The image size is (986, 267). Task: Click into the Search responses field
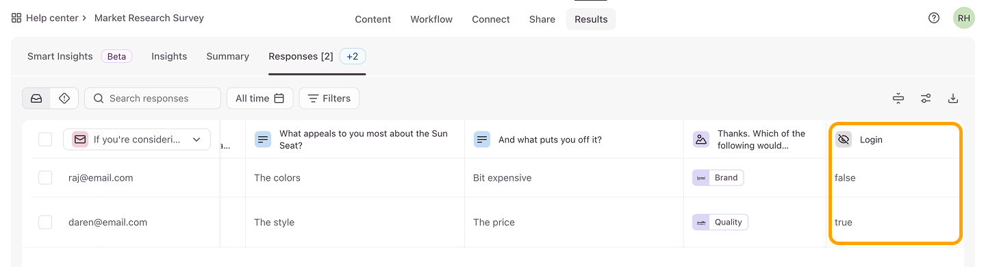click(153, 99)
